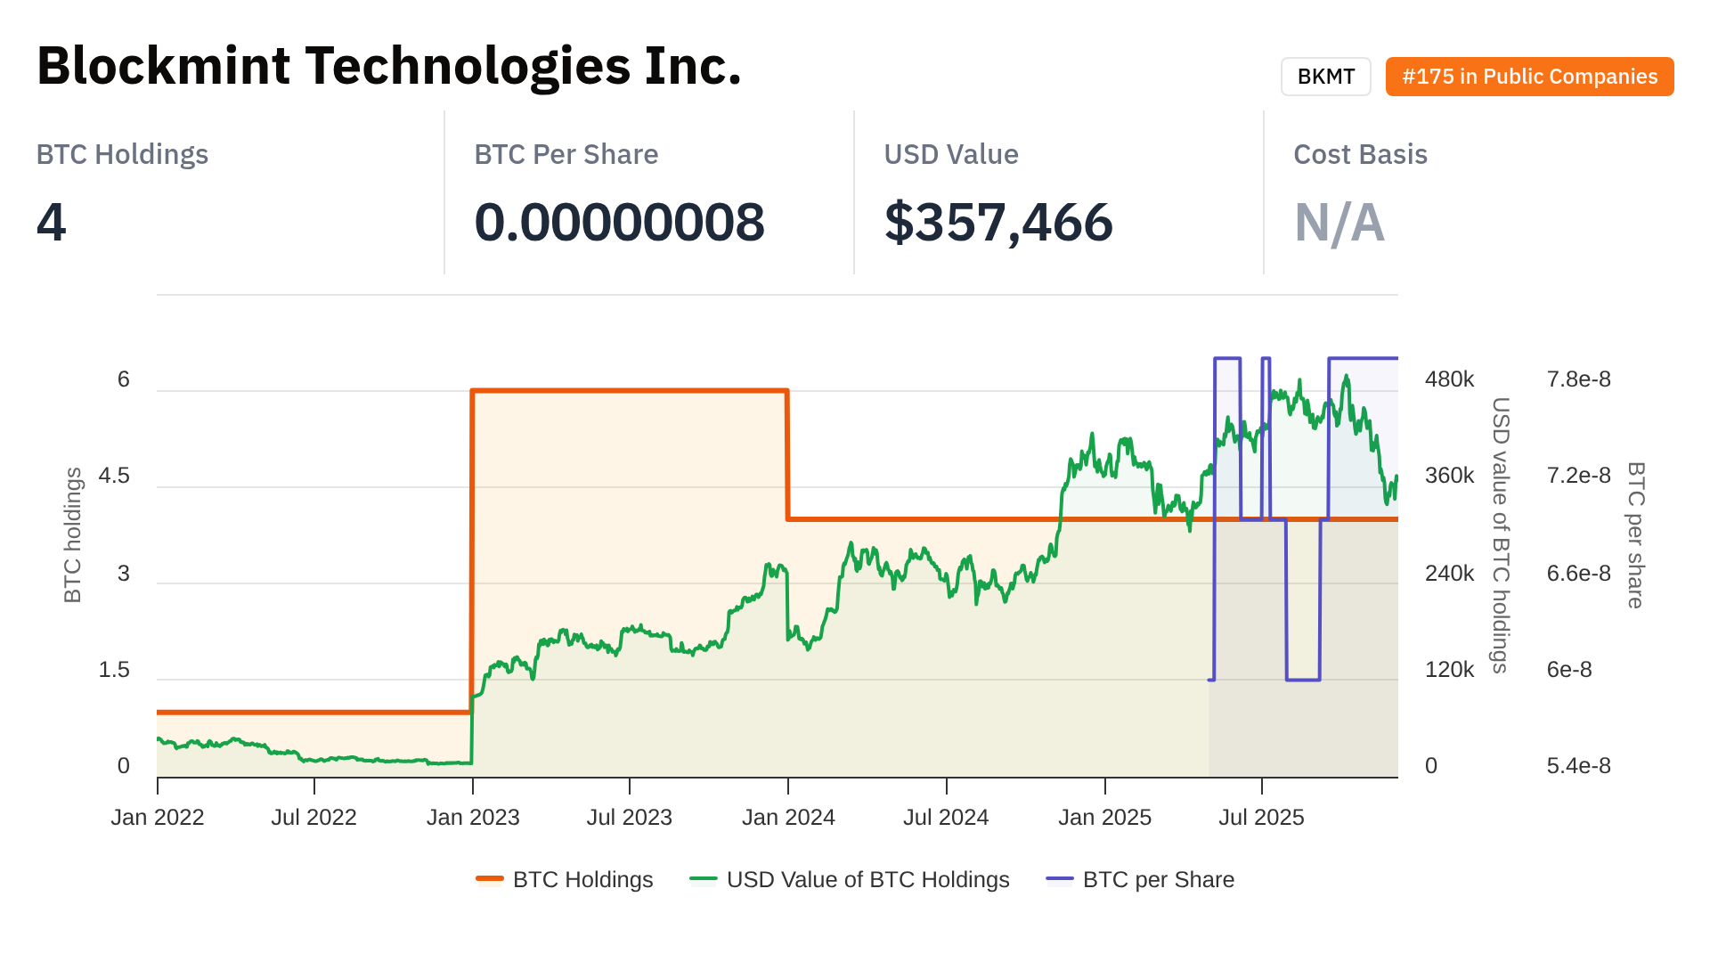Toggle the BTC per Share legend series
The image size is (1710, 962).
[1158, 879]
